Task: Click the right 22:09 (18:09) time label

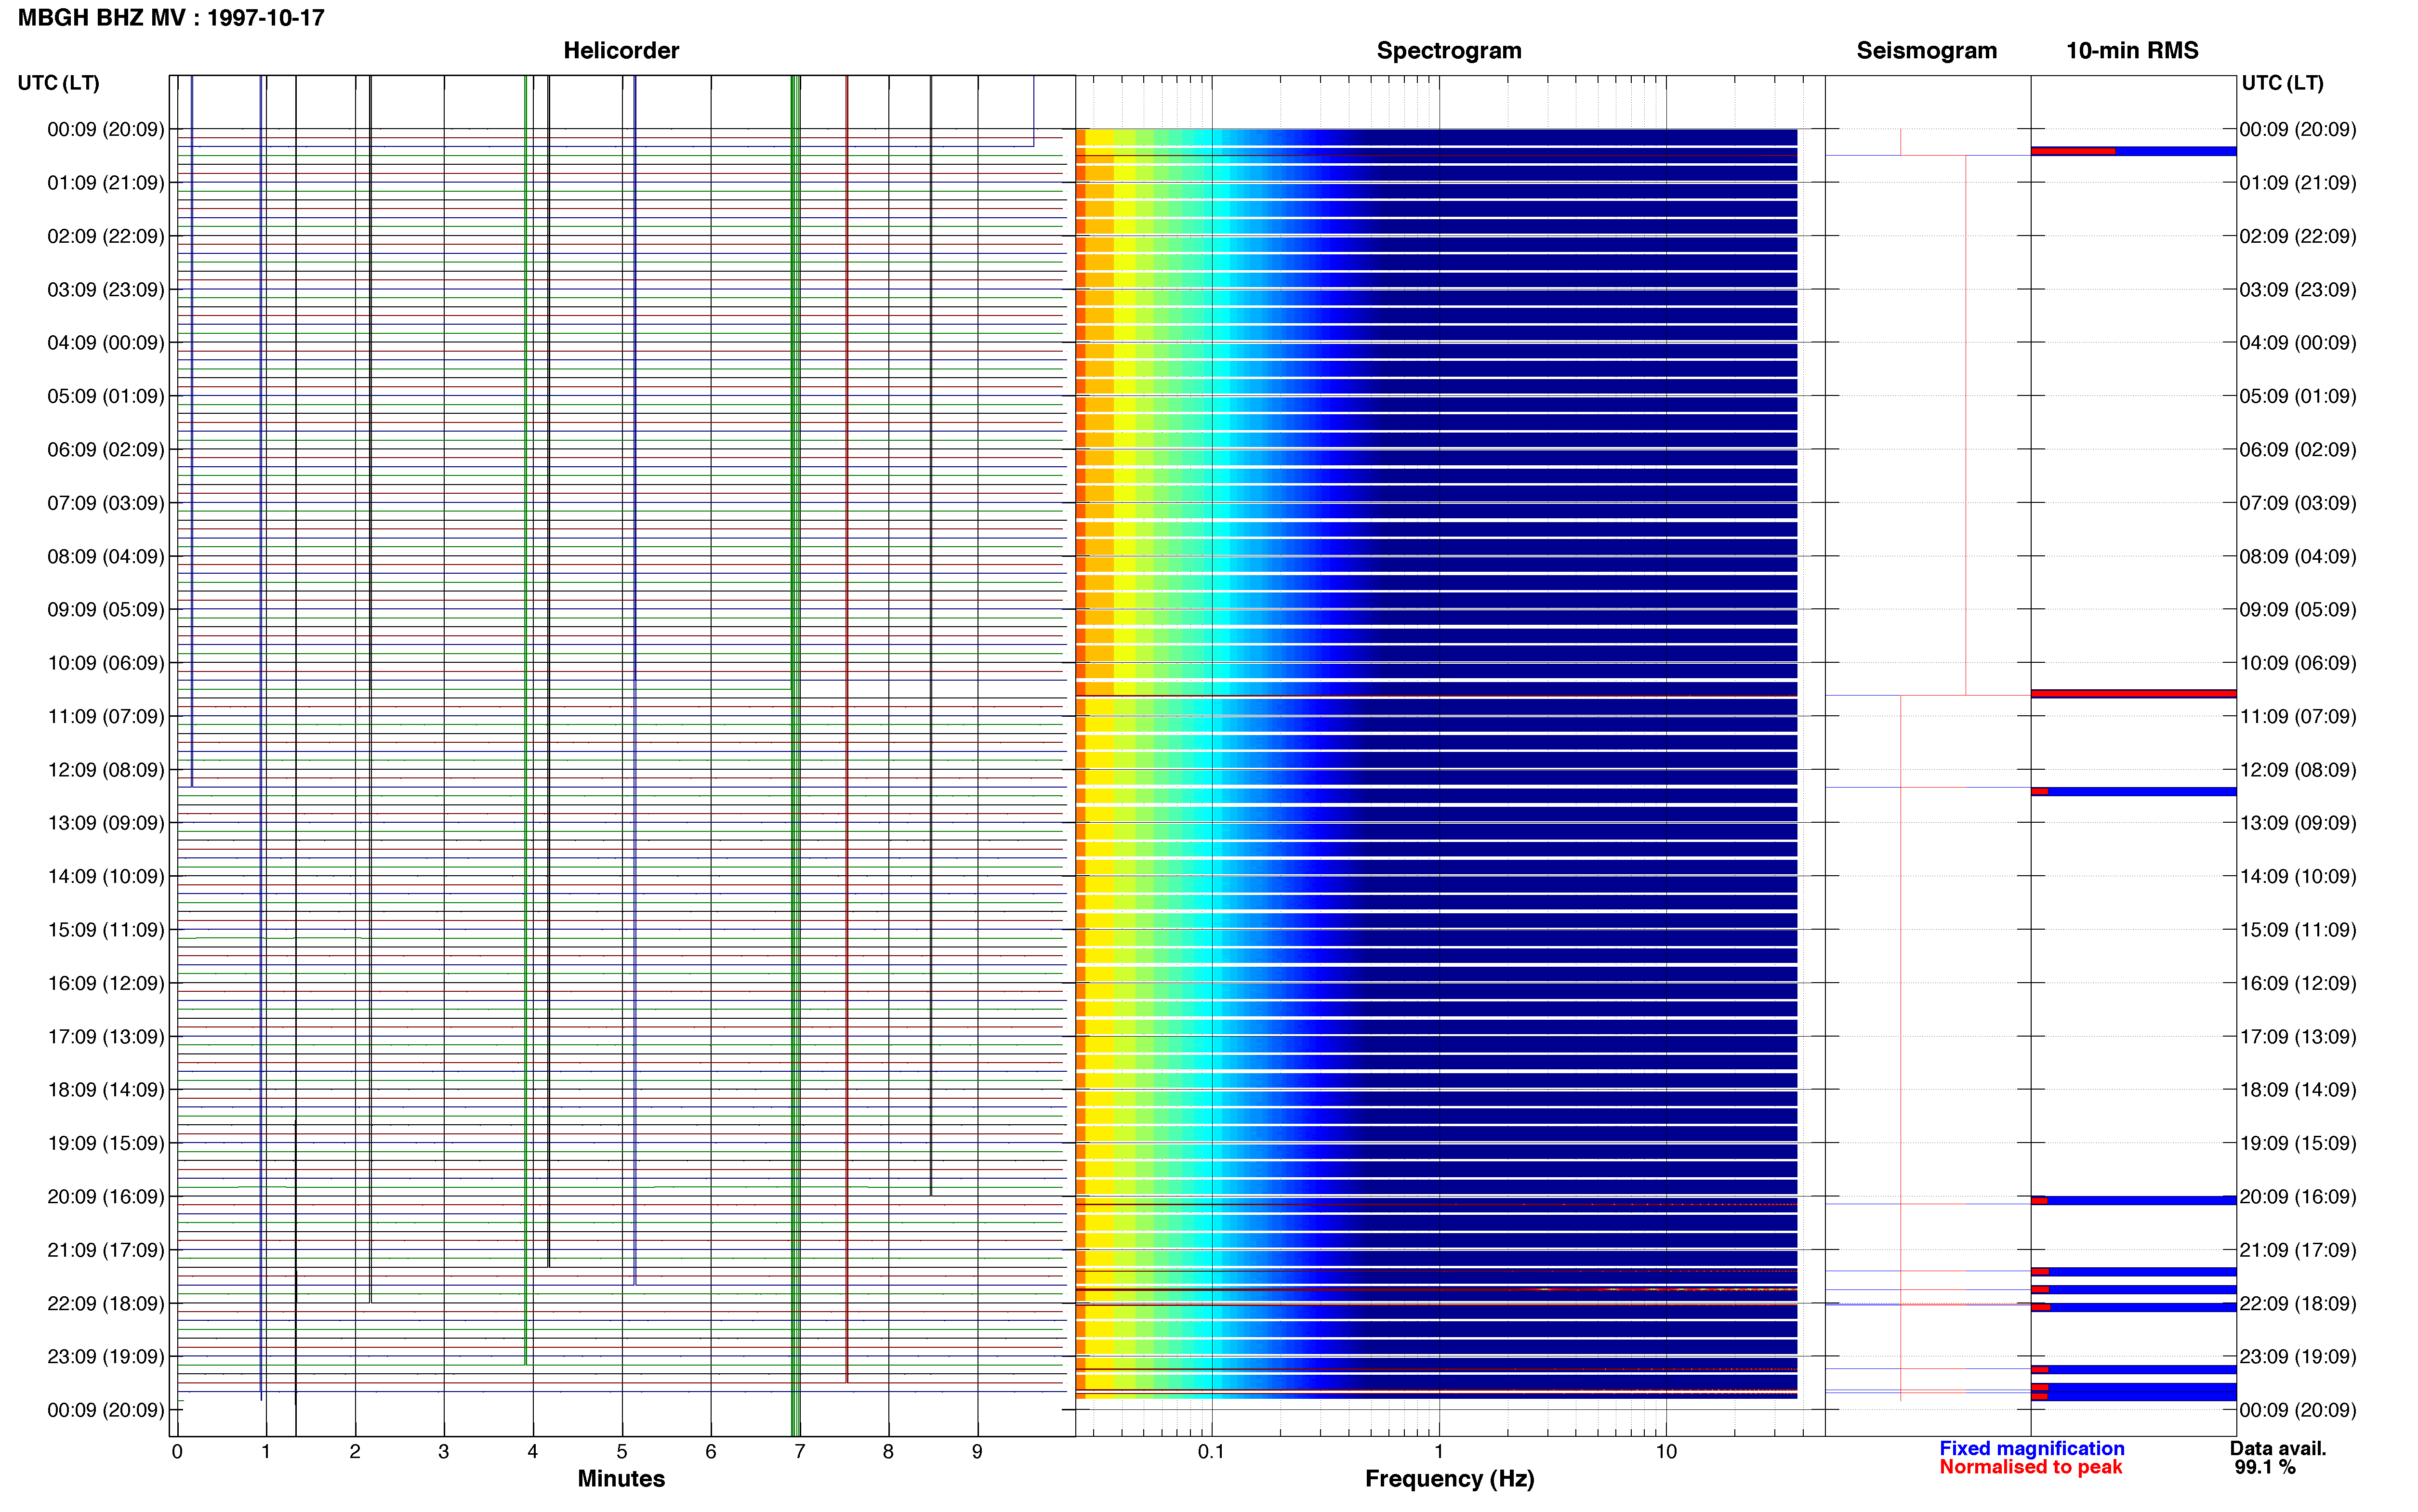Action: 2298,1303
